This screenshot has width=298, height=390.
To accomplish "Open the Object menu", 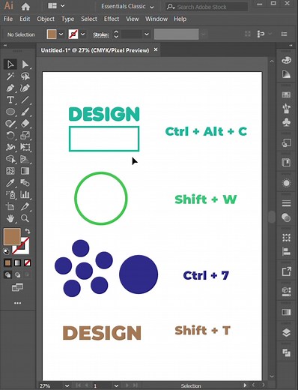I will tap(46, 19).
